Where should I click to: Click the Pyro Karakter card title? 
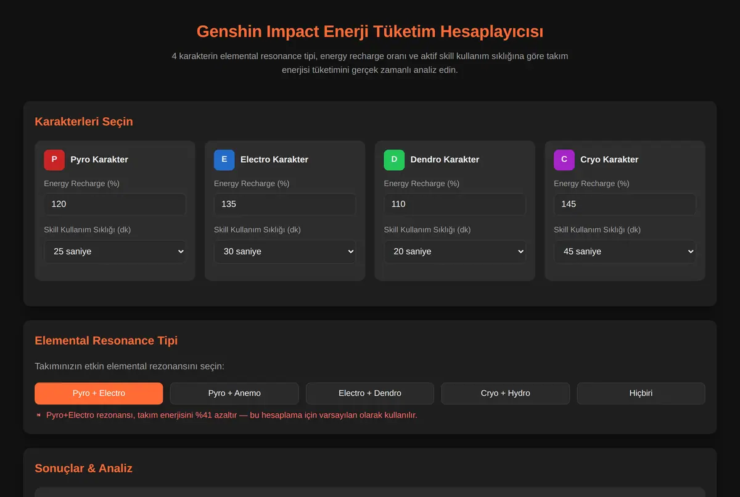pyautogui.click(x=99, y=160)
